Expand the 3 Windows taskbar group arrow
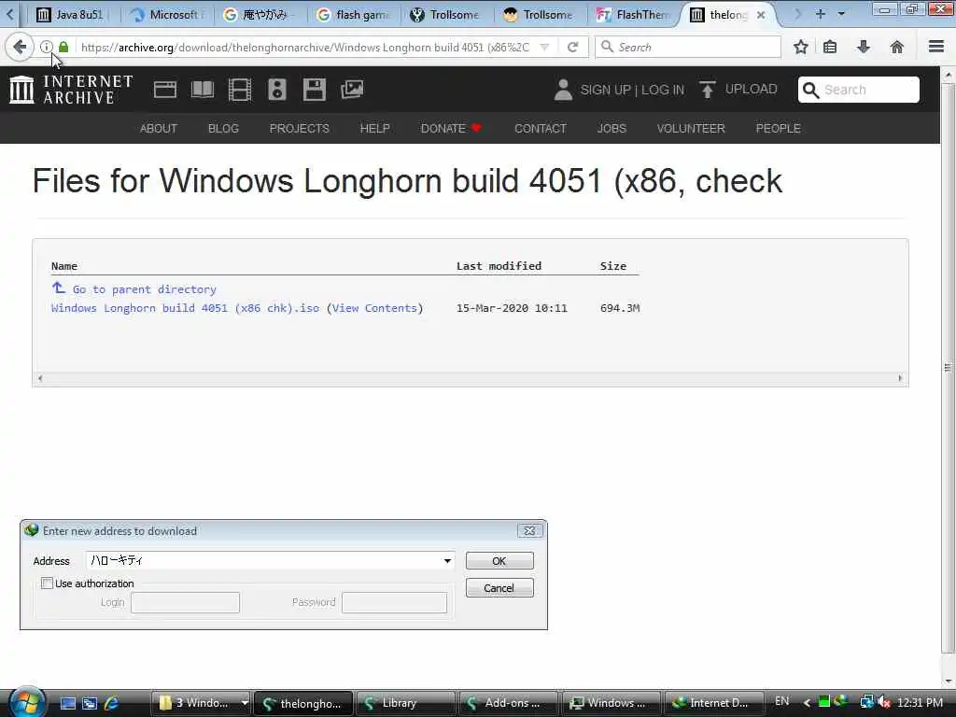Screen dimensions: 956x717 [245, 703]
